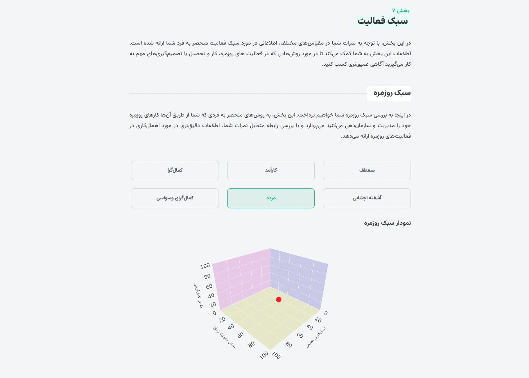Select the کمال‌گرای وسواسی style button
Viewport: 529px width, 378px height.
[x=175, y=198]
